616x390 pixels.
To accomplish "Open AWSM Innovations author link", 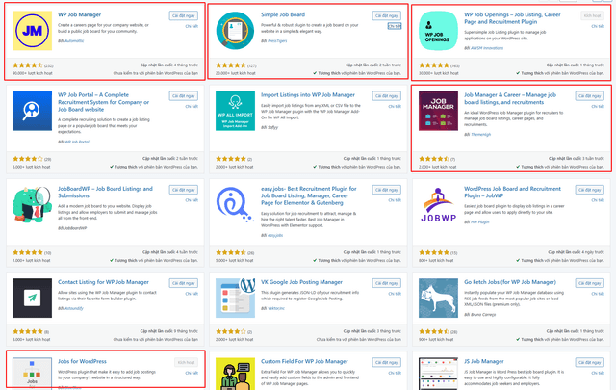I will coord(487,48).
